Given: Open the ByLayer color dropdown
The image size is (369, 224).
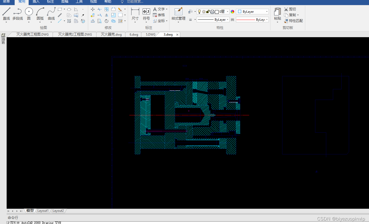Looking at the screenshot, I should pyautogui.click(x=252, y=12).
